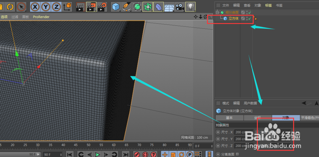Open render settings clapperboard with gear
319x157 pixels.
pyautogui.click(x=102, y=7)
